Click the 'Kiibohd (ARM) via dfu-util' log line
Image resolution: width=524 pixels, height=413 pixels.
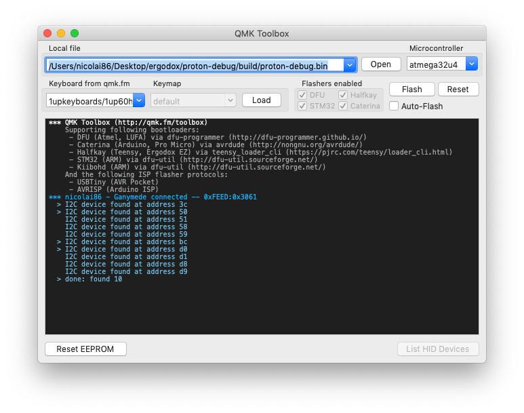pyautogui.click(x=197, y=167)
